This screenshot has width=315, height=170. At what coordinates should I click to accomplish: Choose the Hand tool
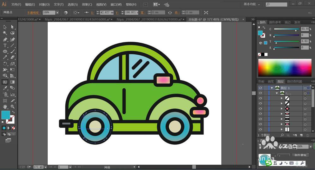point(5,106)
